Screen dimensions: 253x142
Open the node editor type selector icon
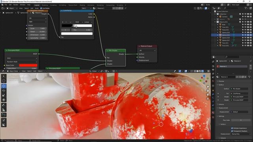[x=3, y=8]
